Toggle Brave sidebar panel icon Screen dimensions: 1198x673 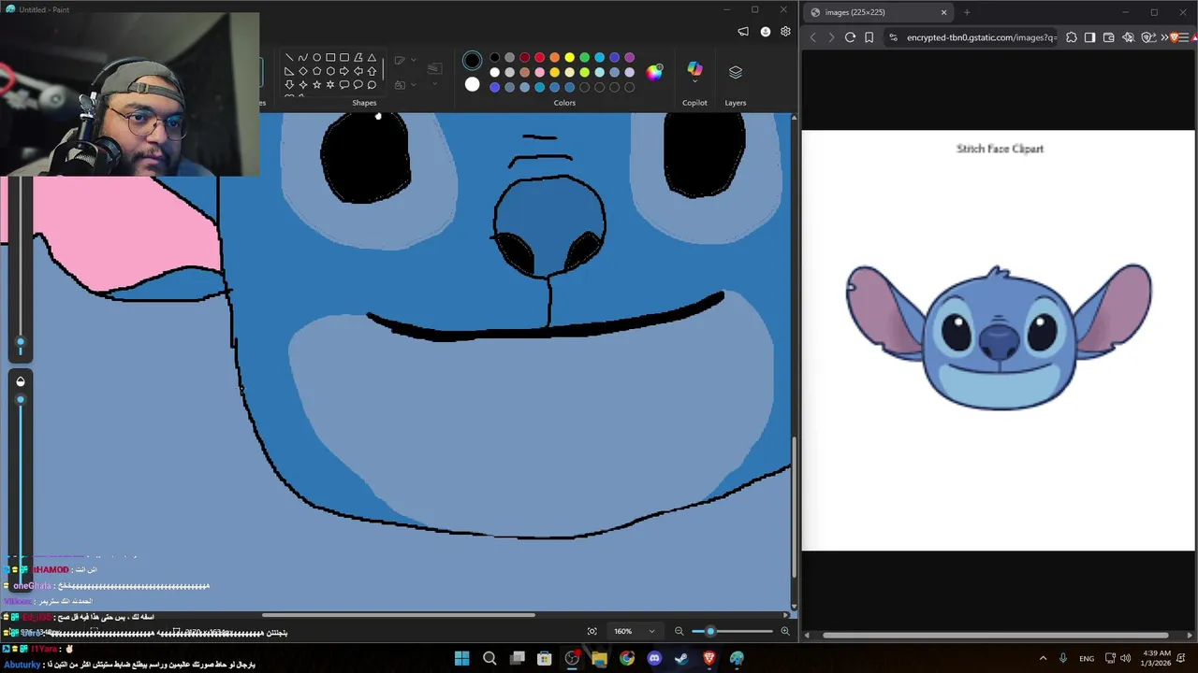1089,37
